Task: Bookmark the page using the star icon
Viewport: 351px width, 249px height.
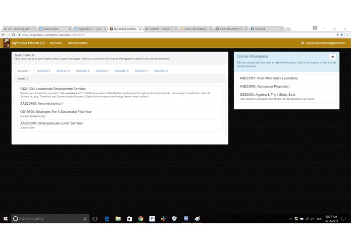Action: tap(341, 35)
